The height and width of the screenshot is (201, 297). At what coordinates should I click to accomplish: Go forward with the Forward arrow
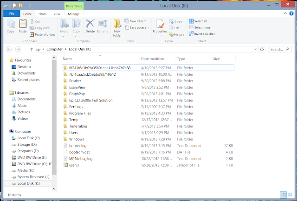pos(18,49)
